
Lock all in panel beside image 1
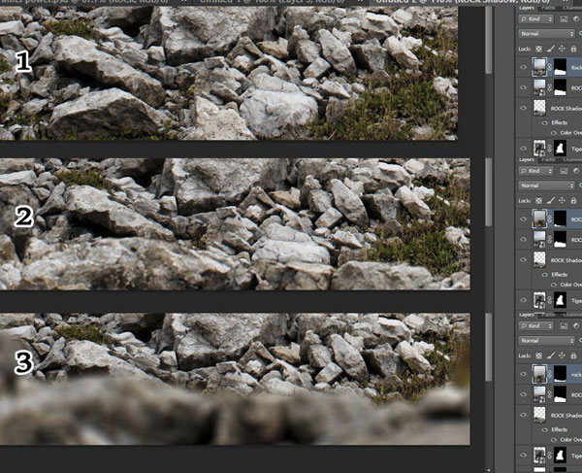pos(573,49)
